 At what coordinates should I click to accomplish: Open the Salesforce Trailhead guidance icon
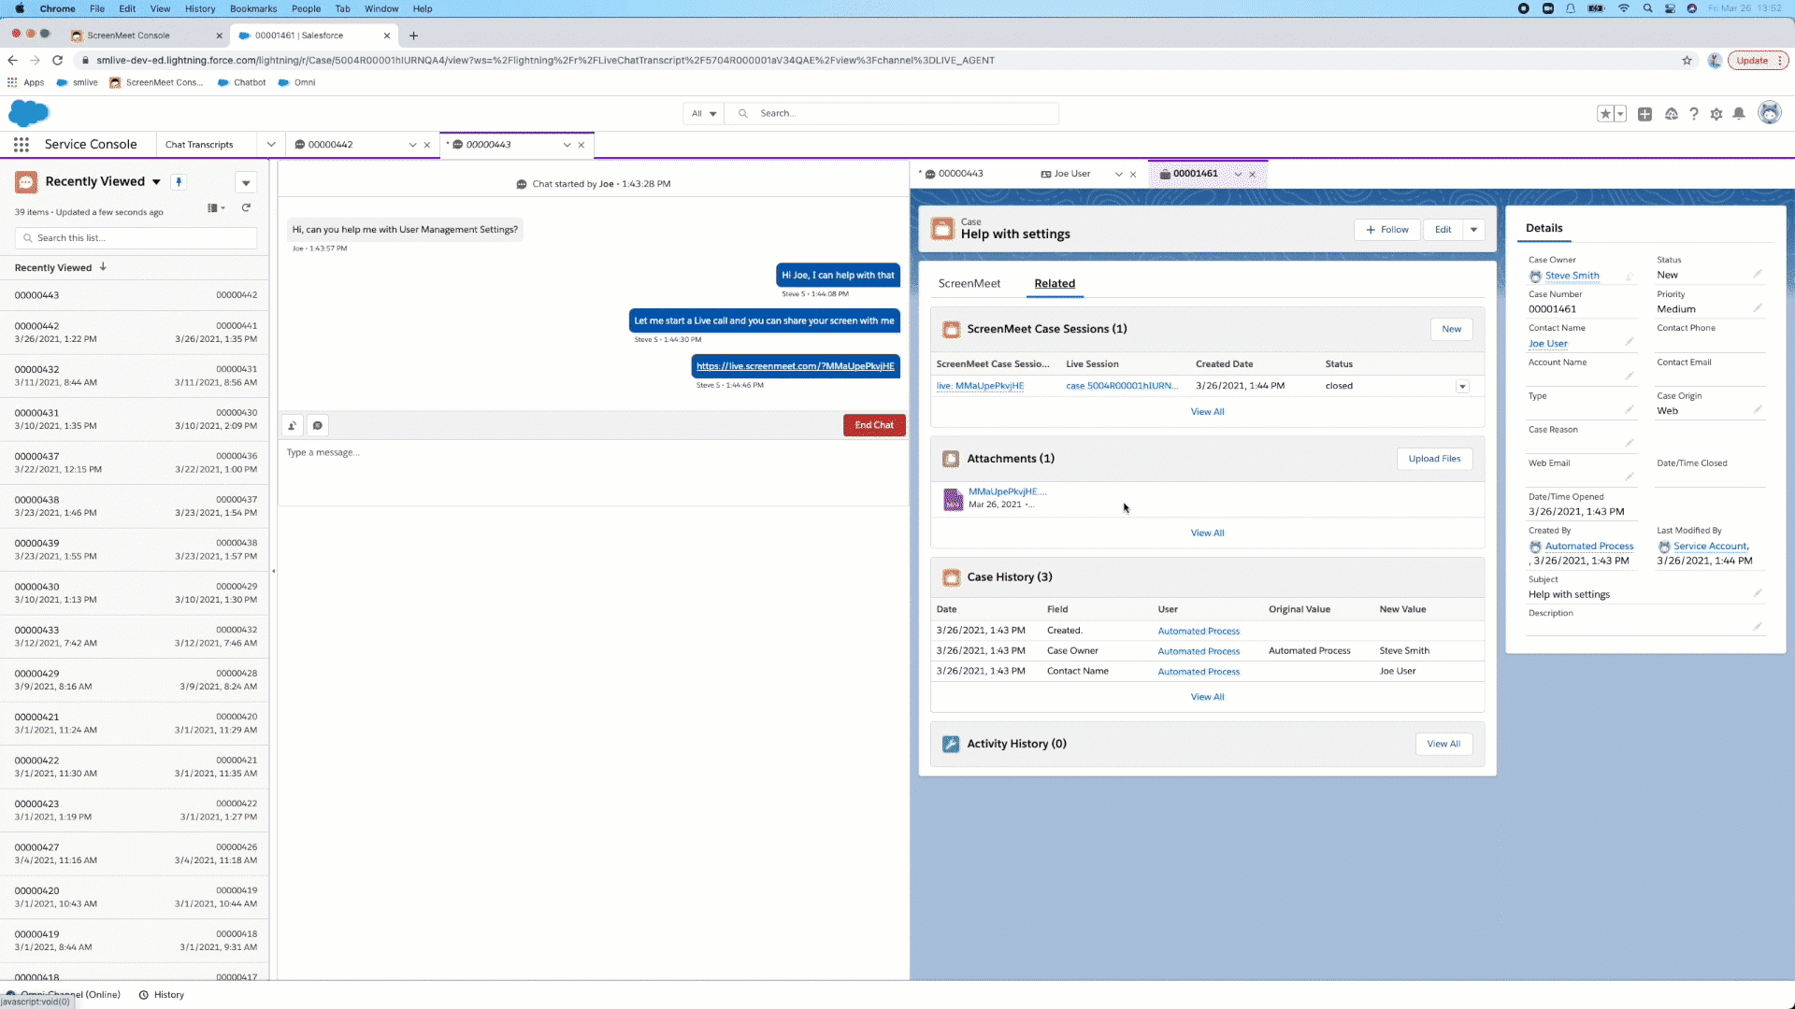click(1671, 114)
